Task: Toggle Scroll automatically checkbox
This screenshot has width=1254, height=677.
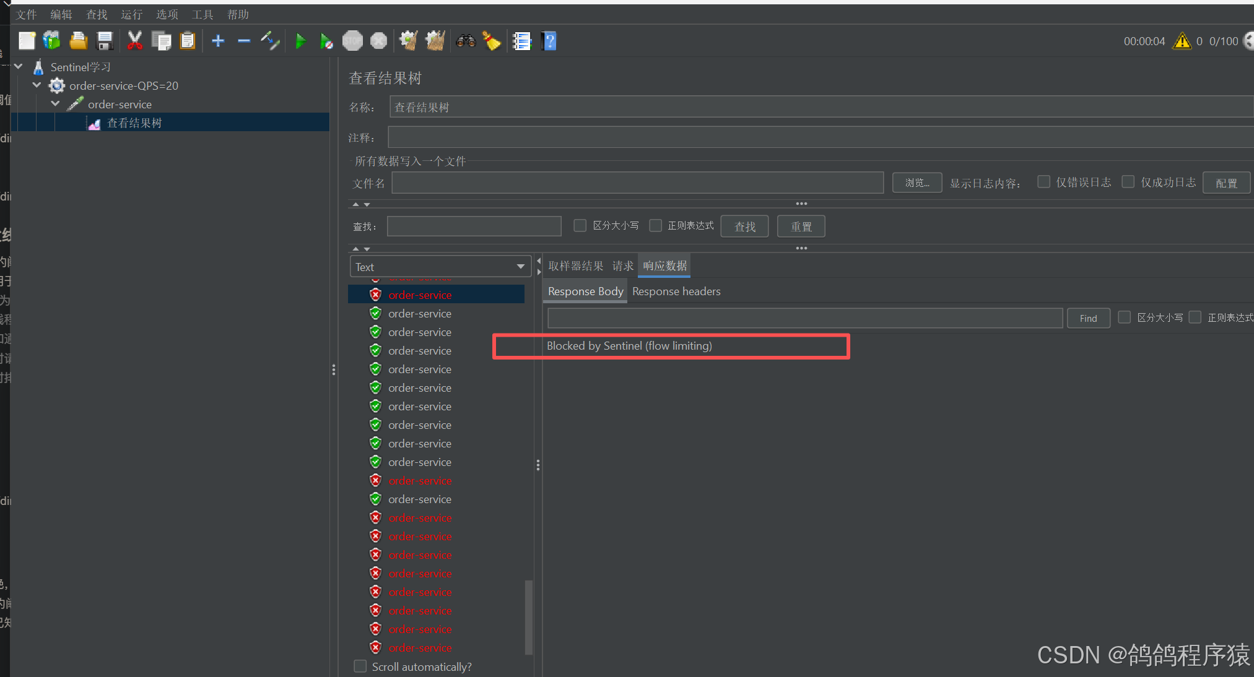Action: tap(360, 666)
